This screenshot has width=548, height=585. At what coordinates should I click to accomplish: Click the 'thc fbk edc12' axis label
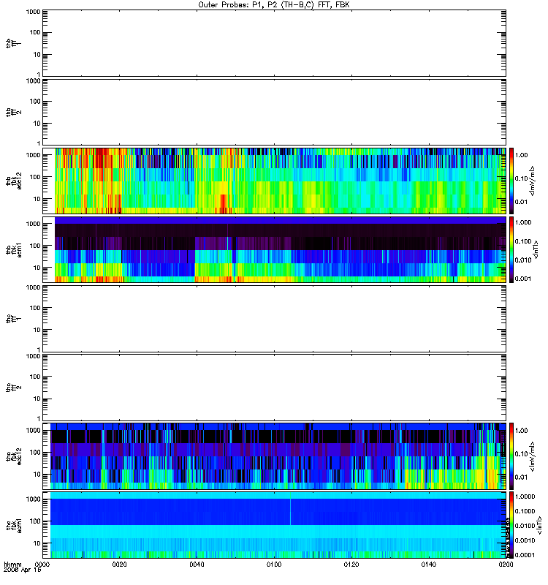pos(13,456)
